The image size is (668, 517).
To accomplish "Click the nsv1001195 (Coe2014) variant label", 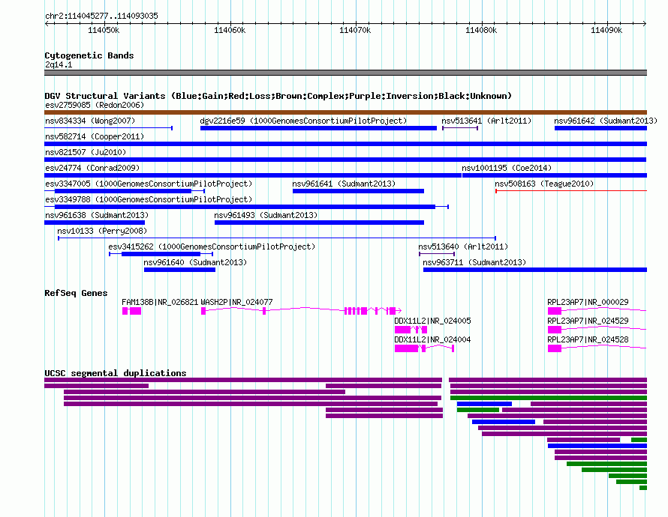I will pos(507,168).
